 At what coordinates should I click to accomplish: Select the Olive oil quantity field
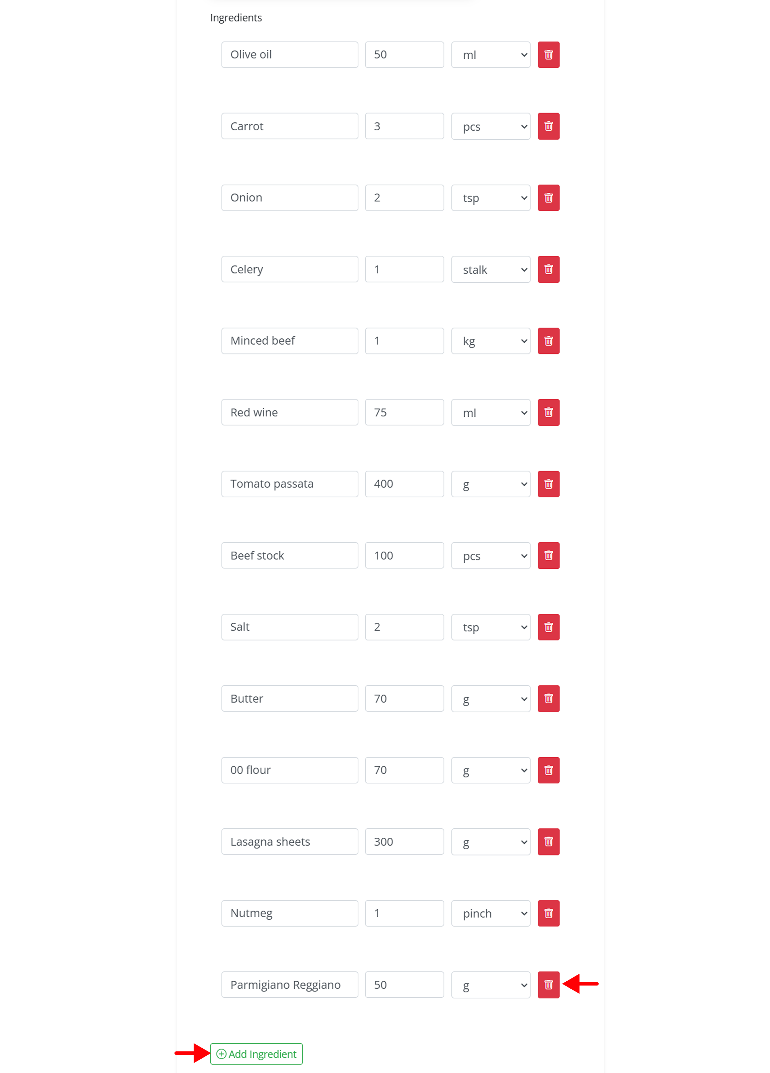[404, 55]
